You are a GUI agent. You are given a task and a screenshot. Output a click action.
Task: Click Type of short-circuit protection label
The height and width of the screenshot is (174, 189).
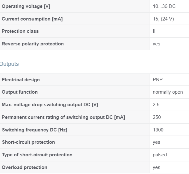coord(37,155)
